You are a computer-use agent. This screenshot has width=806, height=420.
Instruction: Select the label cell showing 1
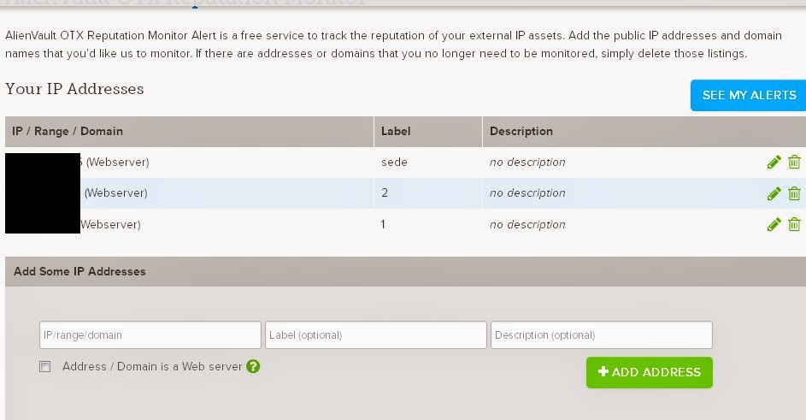pyautogui.click(x=385, y=225)
